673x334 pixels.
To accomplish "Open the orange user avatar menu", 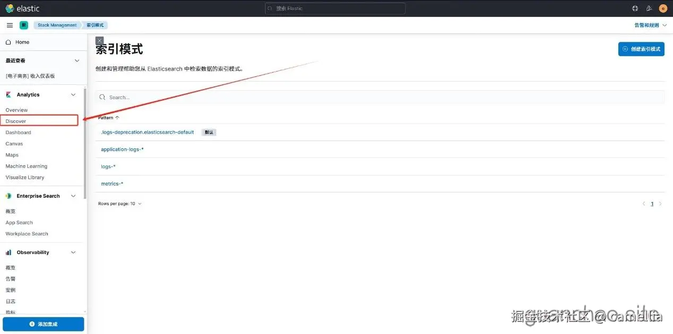I will (x=663, y=8).
